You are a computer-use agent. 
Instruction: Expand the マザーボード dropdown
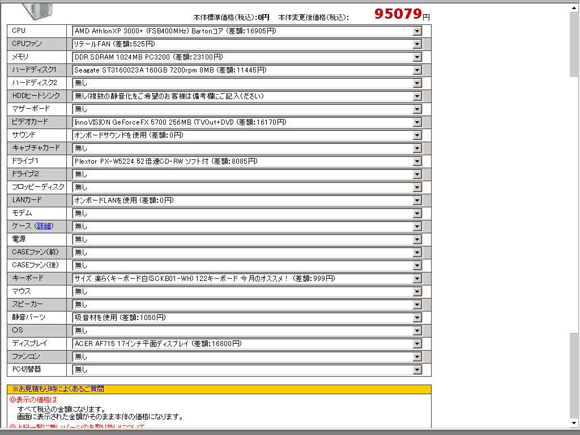tap(417, 109)
